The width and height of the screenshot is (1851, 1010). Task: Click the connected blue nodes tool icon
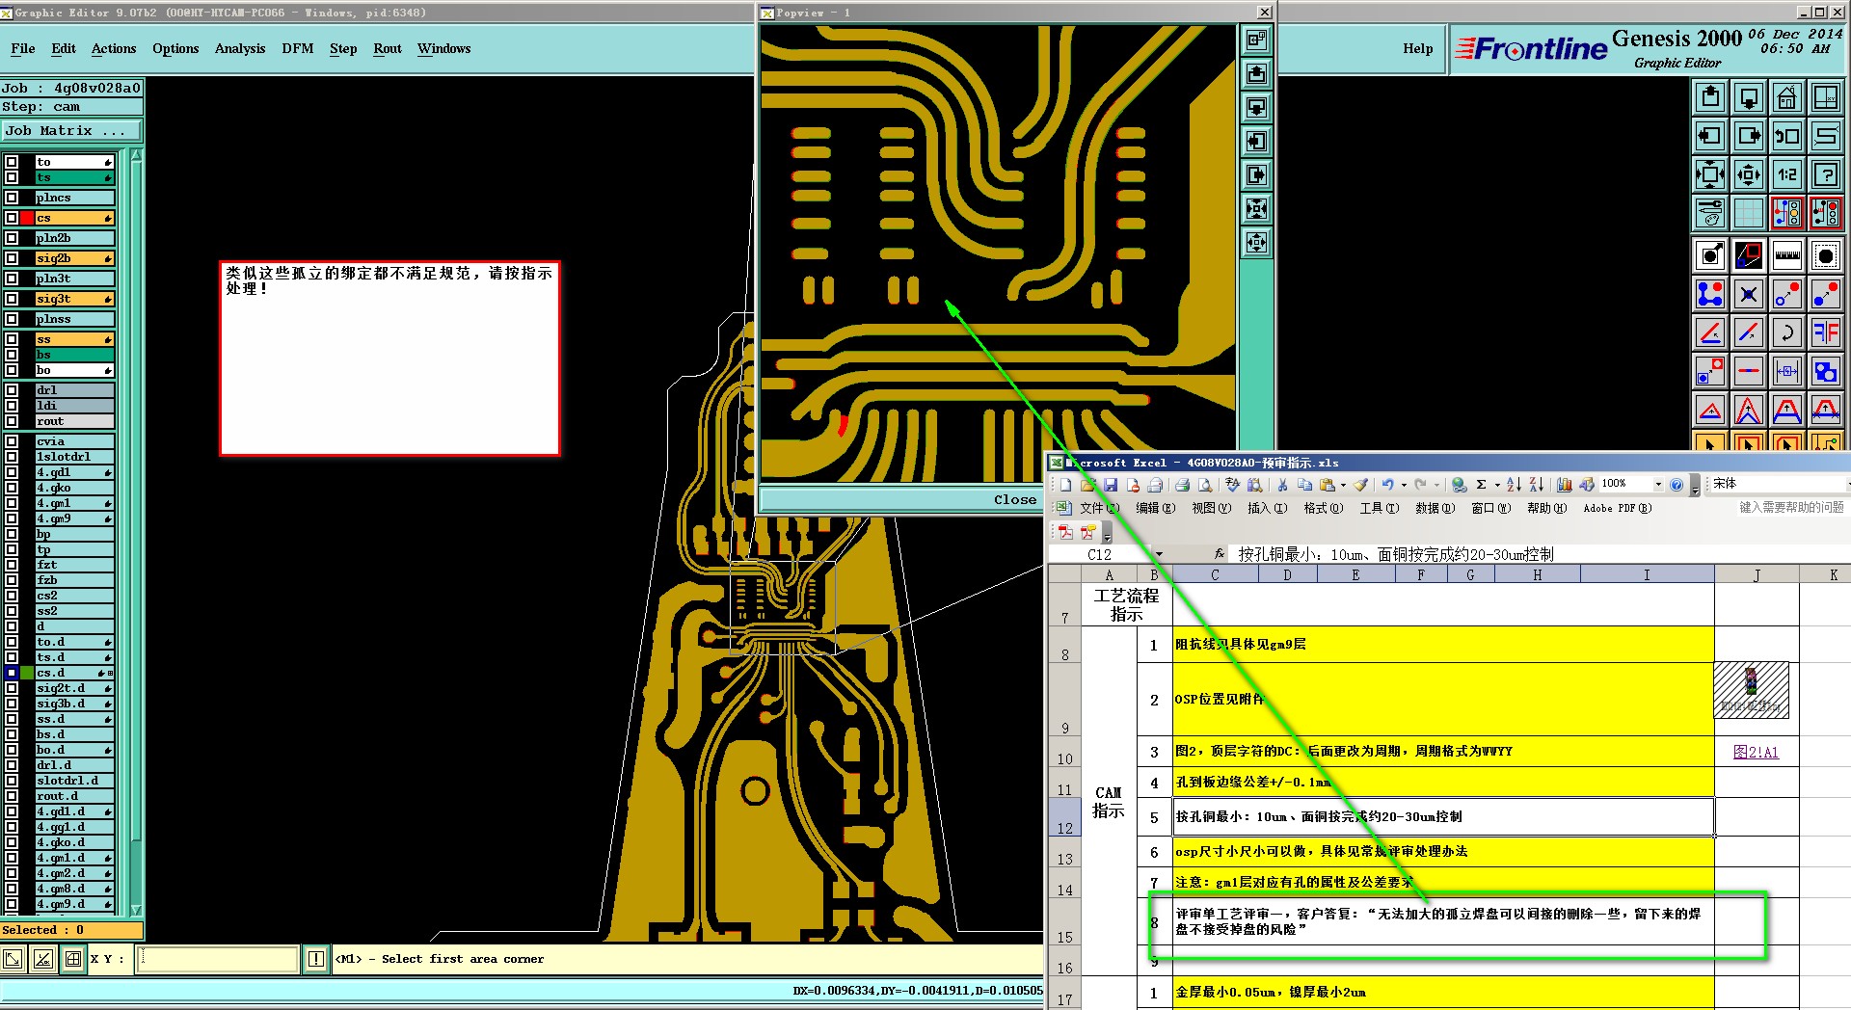pyautogui.click(x=1710, y=294)
